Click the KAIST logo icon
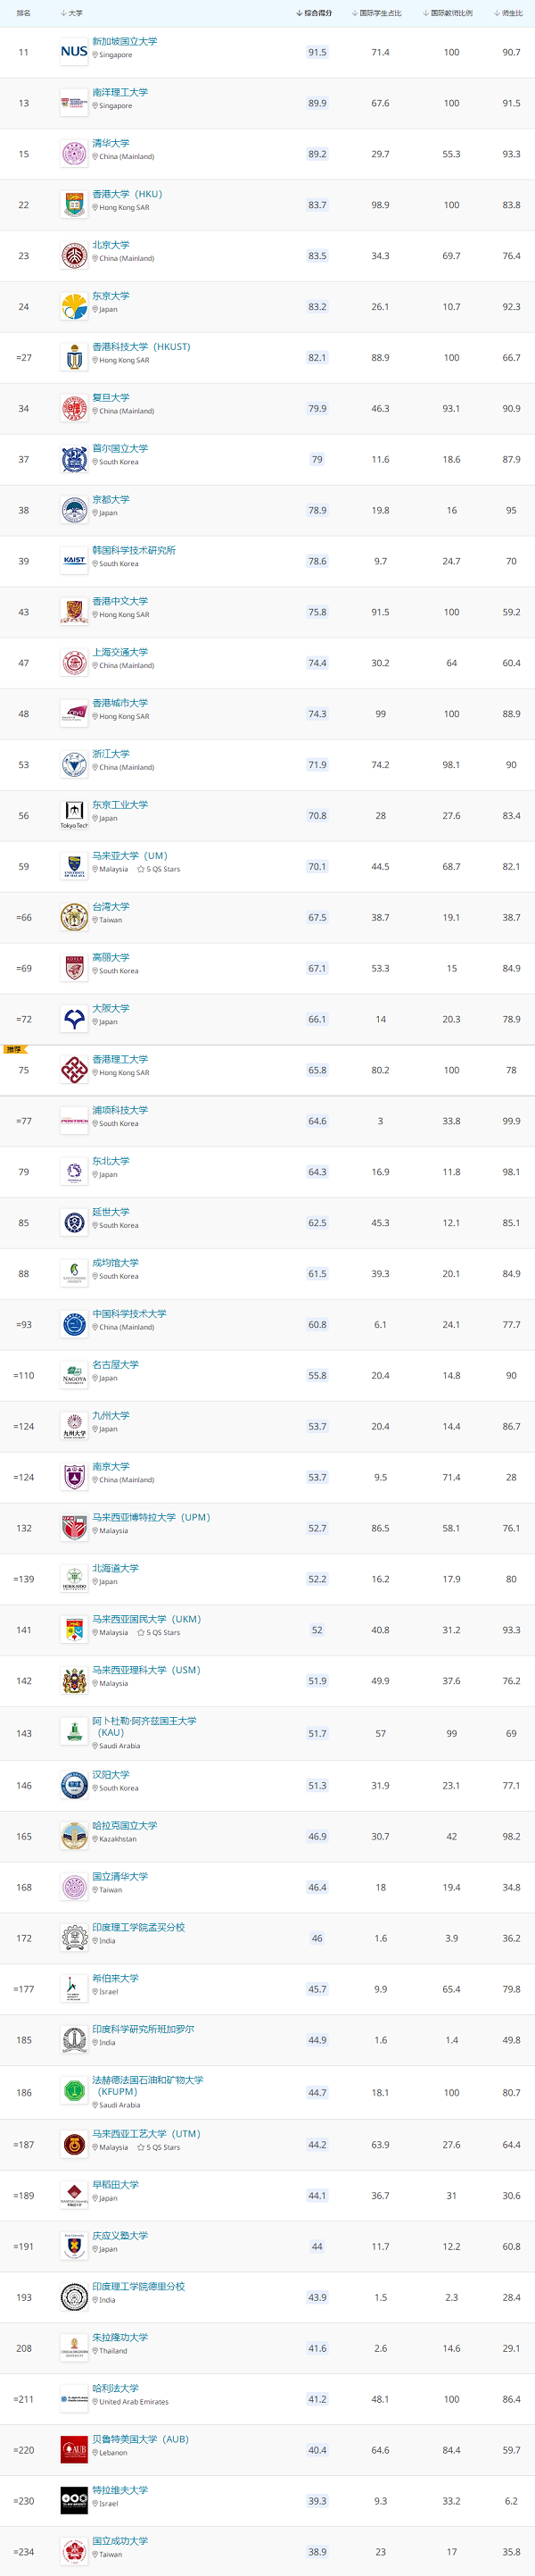The image size is (535, 2576). point(74,561)
